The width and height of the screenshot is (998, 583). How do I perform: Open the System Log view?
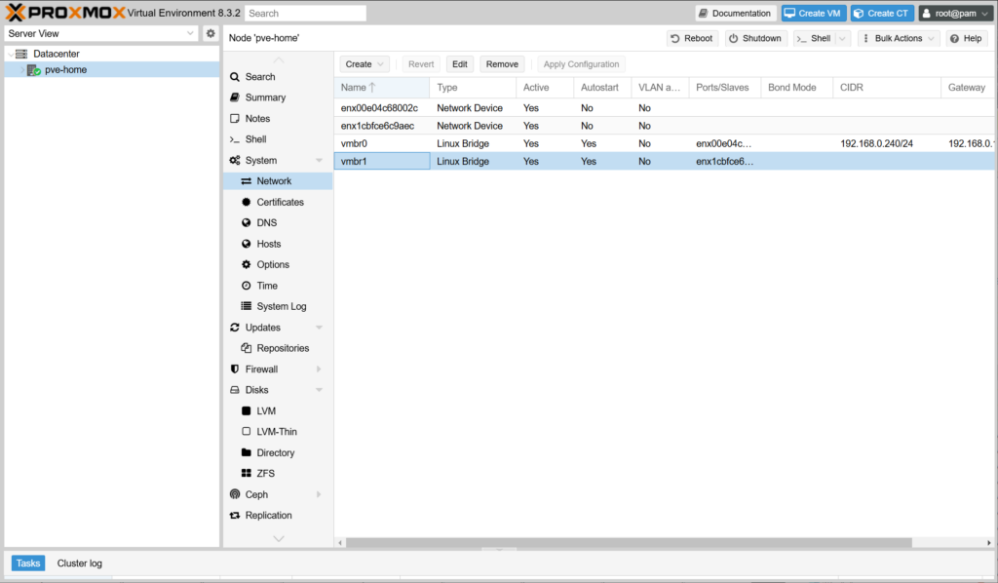(281, 306)
